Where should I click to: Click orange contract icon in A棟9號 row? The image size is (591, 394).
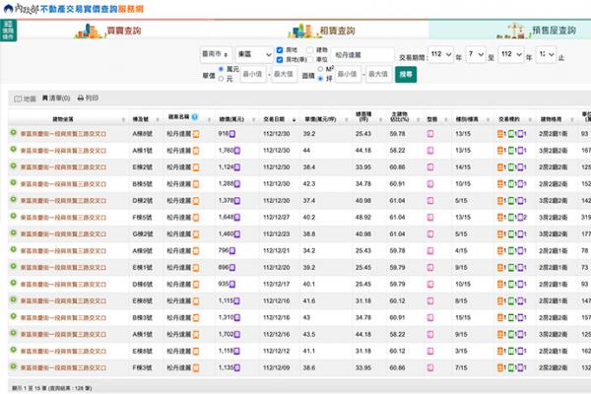tap(500, 251)
